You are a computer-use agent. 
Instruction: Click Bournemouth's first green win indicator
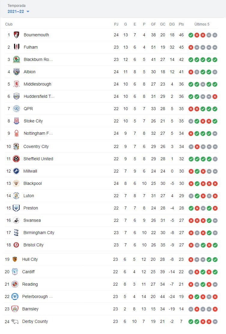click(191, 35)
